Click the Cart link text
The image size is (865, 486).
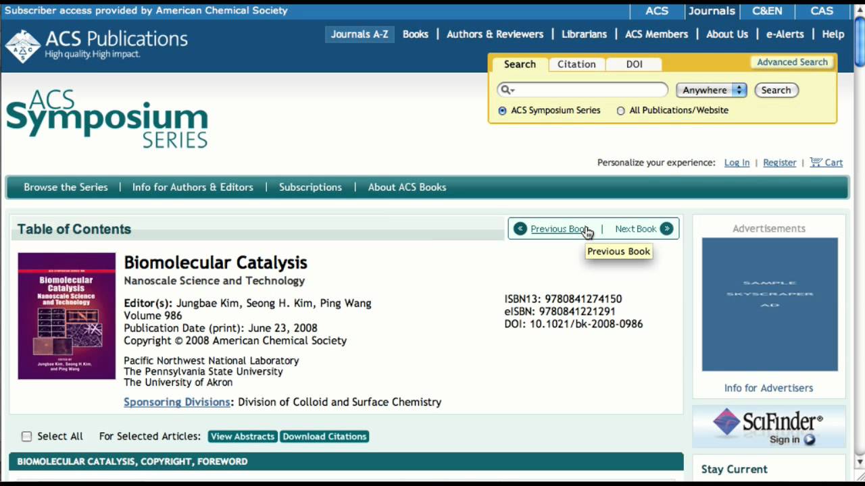834,163
